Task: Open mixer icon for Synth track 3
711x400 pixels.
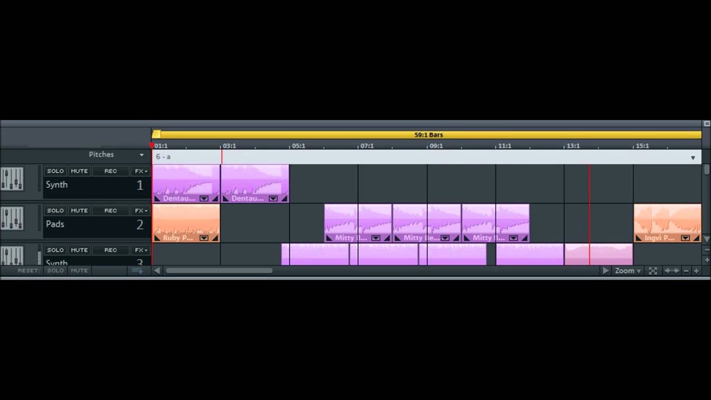Action: click(12, 255)
